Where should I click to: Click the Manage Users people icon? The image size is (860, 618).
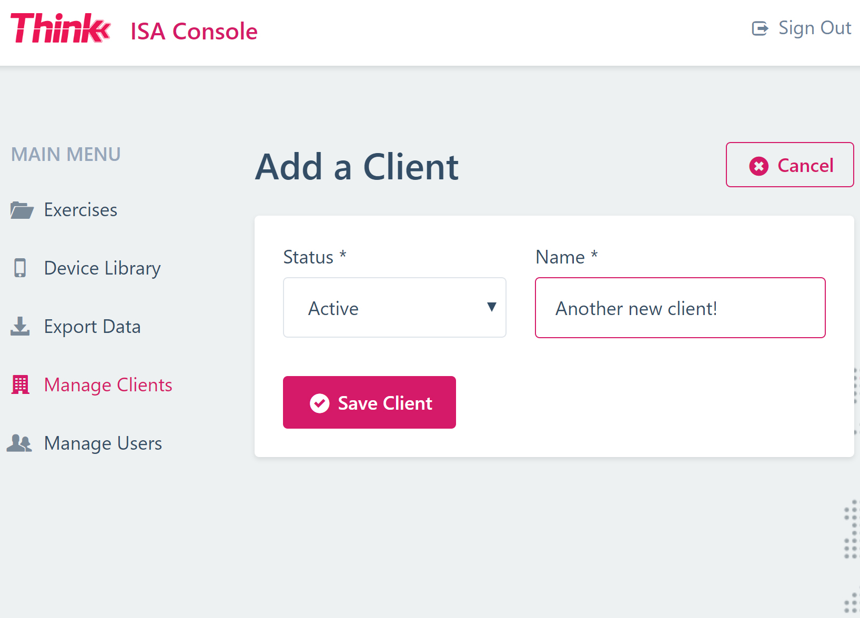tap(20, 443)
